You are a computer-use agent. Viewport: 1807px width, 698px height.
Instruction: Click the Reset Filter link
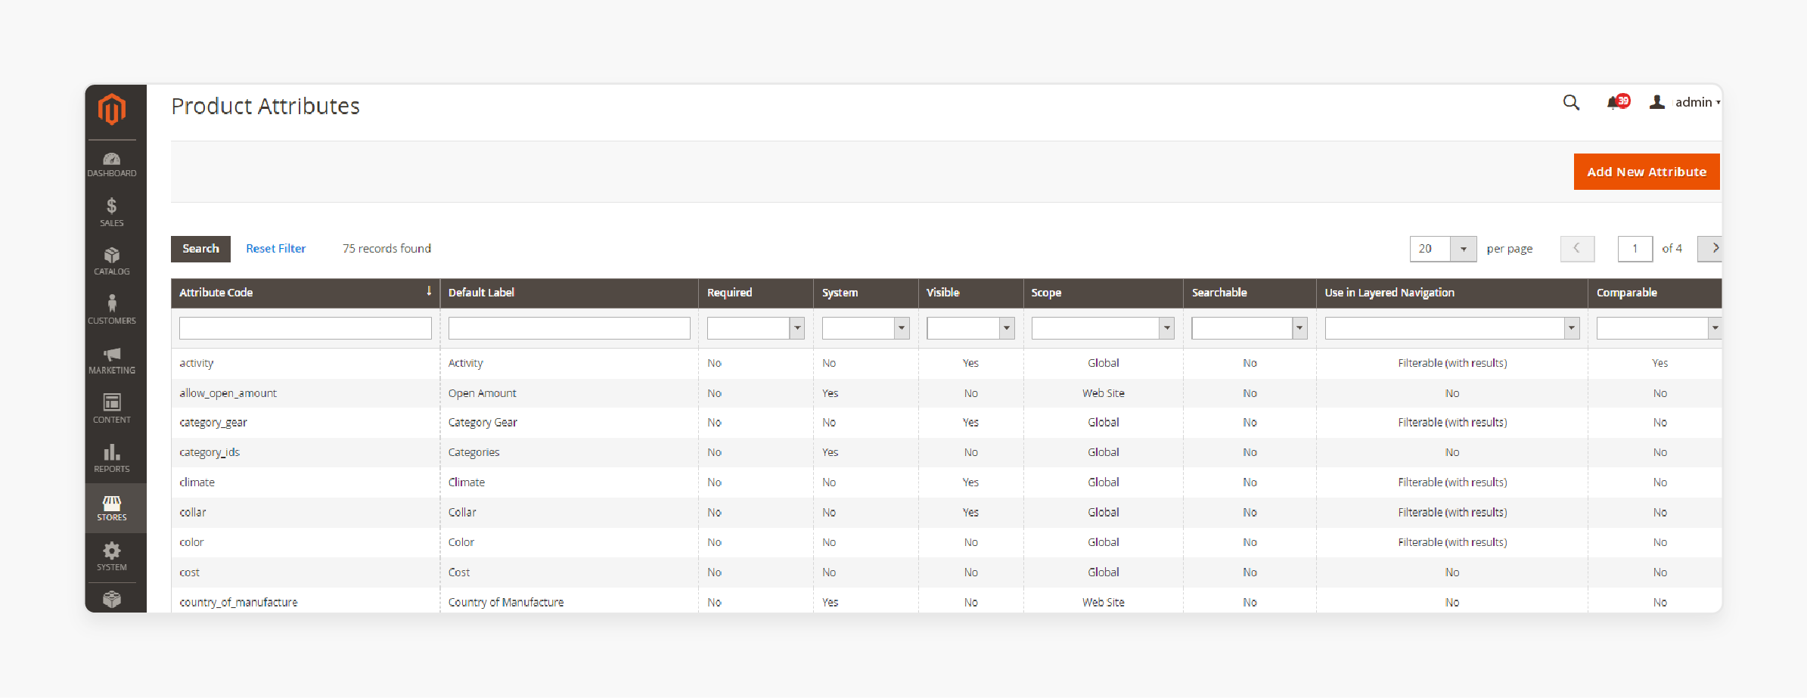[x=275, y=249]
